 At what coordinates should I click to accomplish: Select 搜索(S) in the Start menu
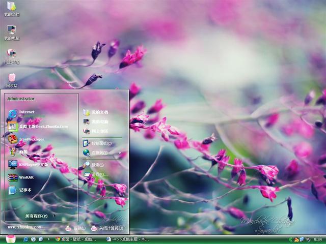pos(98,165)
